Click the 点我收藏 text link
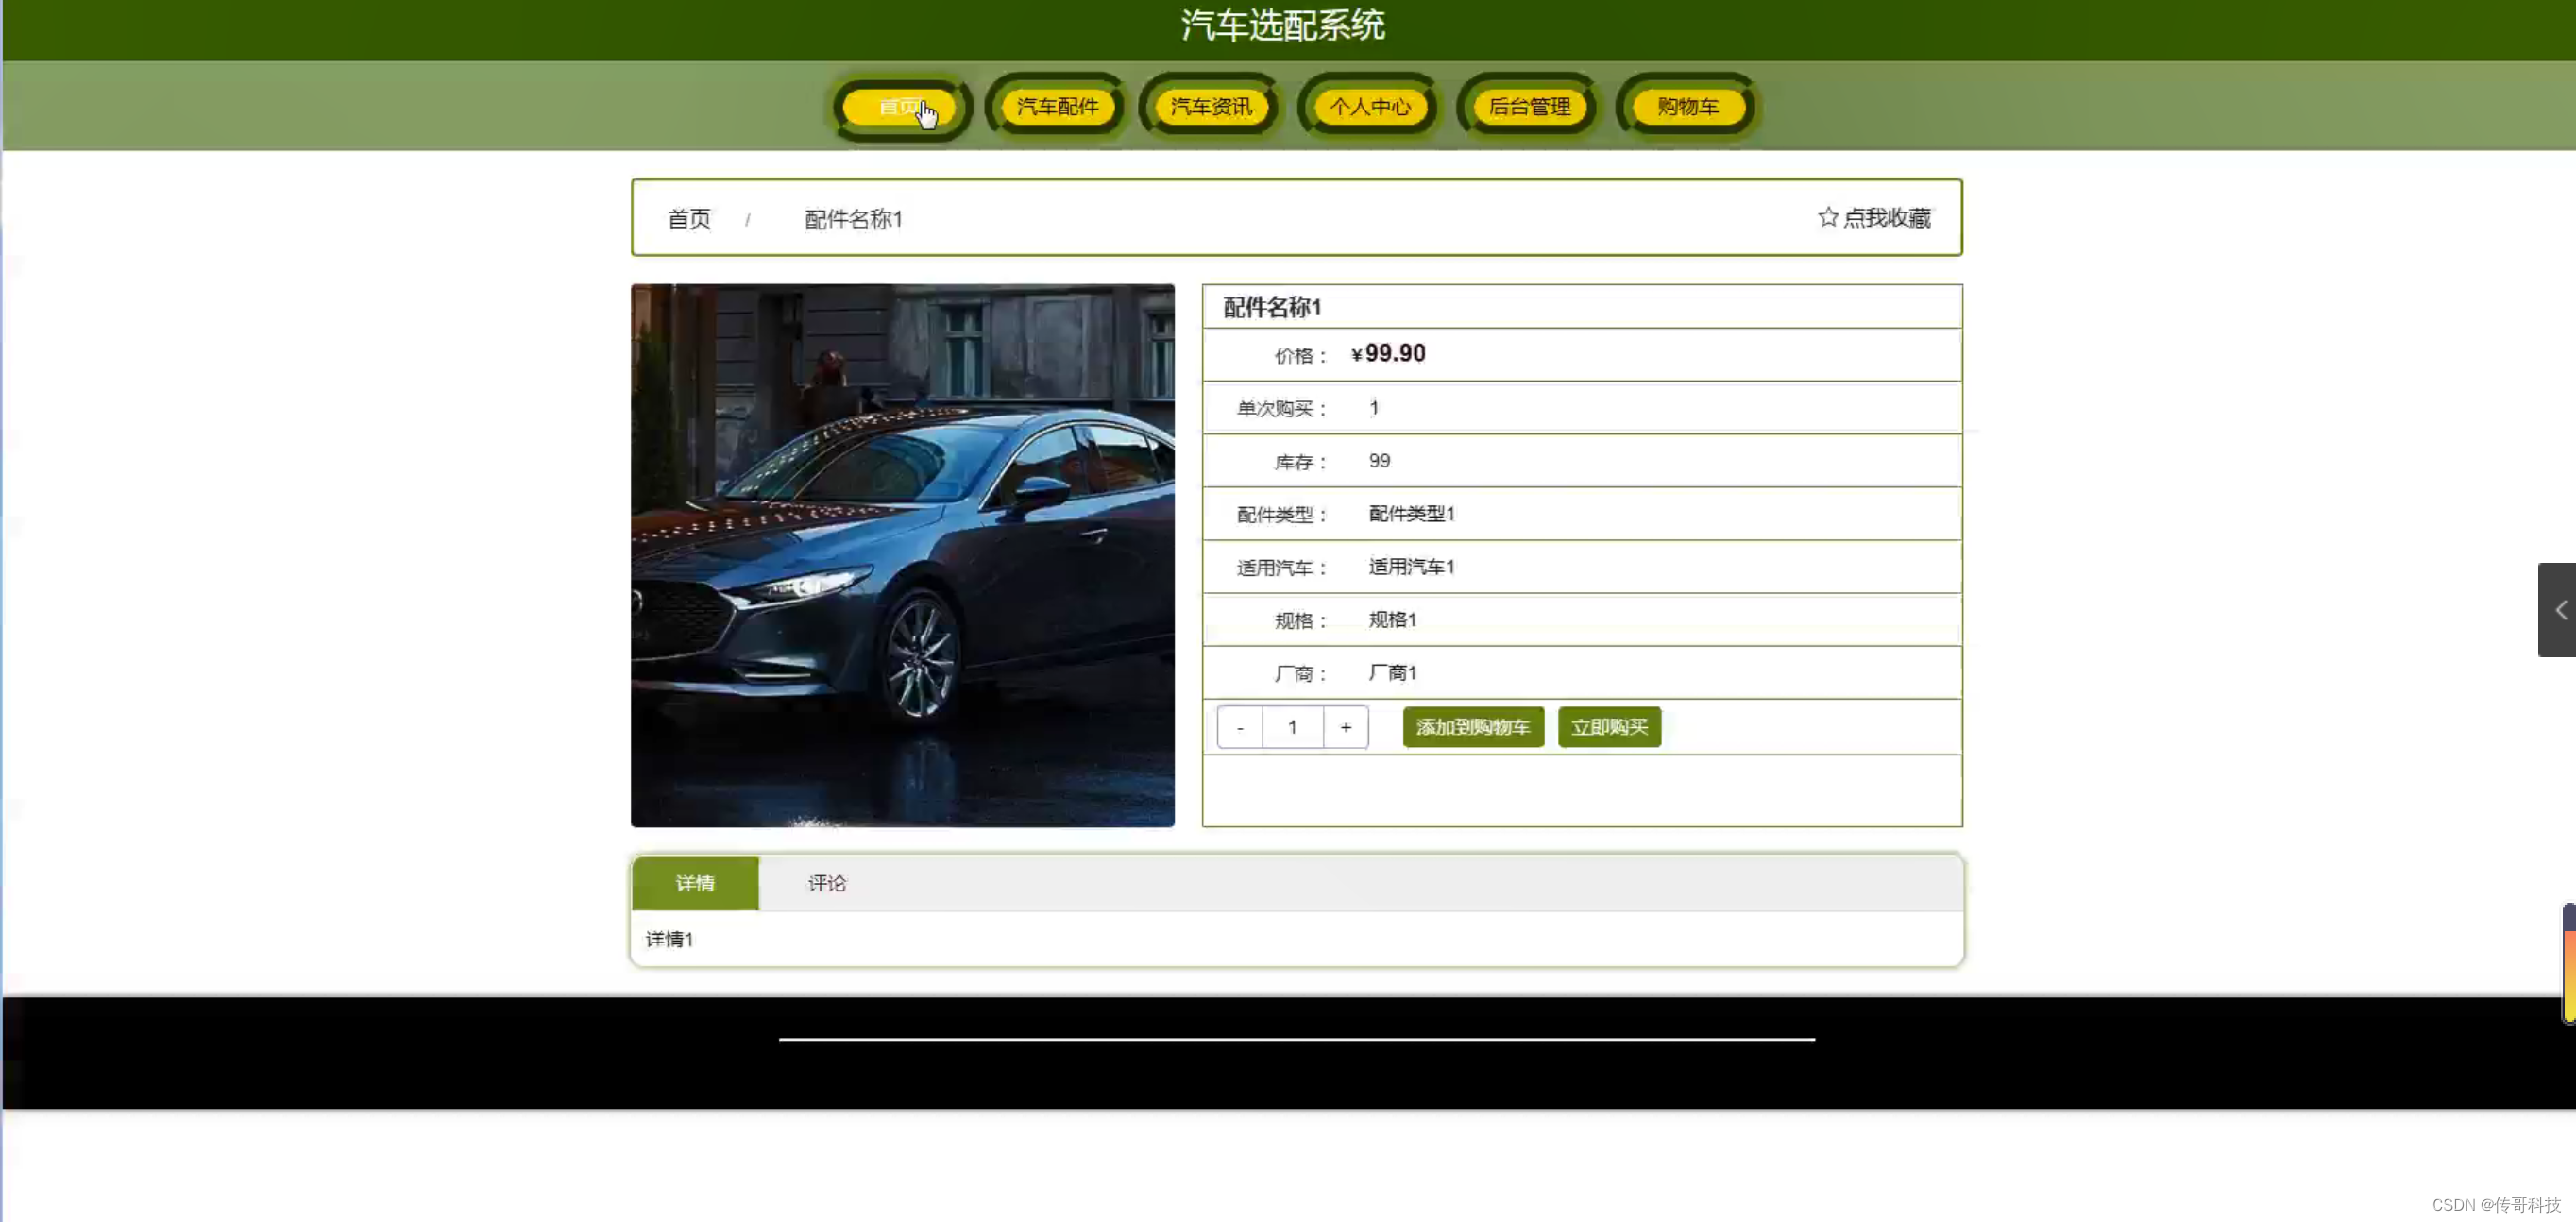The image size is (2576, 1222). tap(1886, 218)
